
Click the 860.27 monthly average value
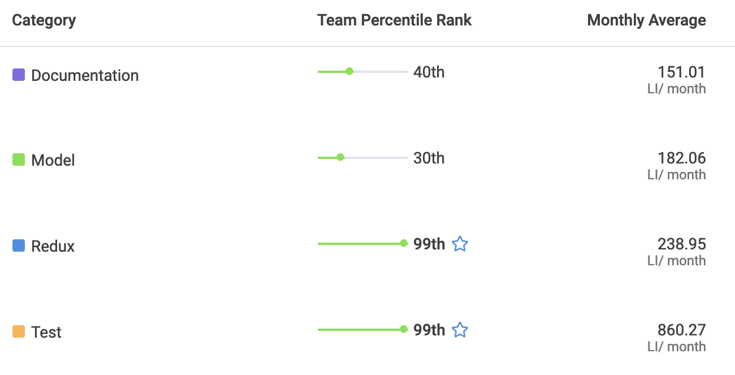[681, 330]
